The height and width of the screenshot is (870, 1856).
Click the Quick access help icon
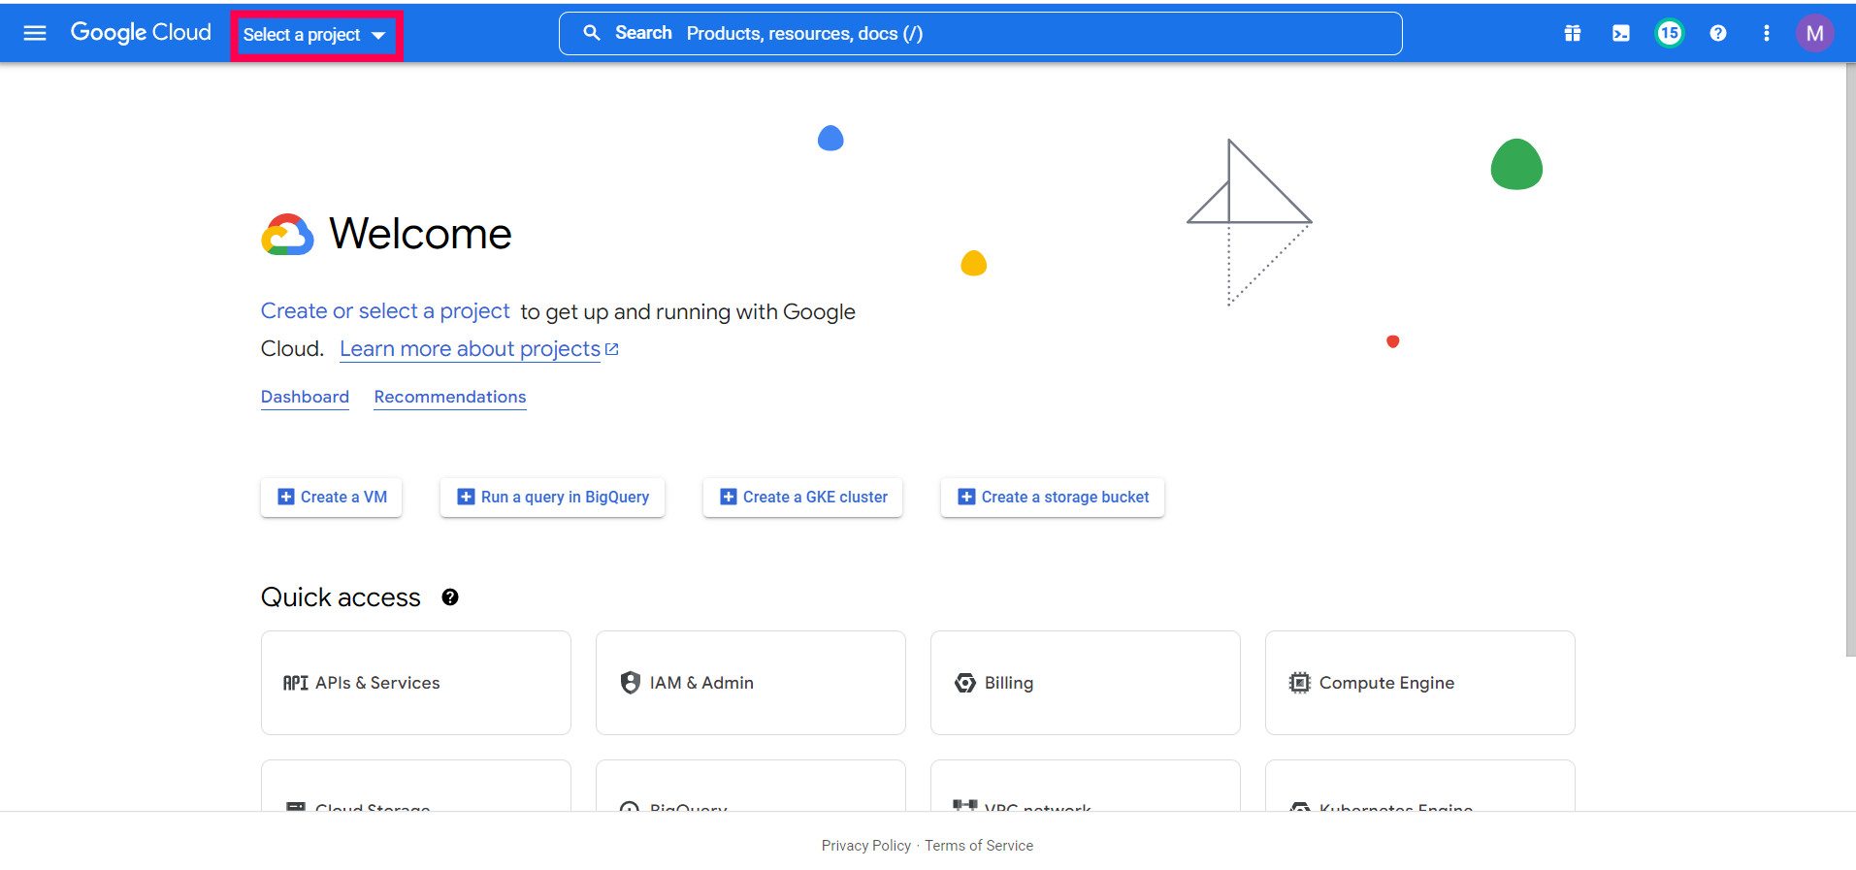(x=450, y=597)
